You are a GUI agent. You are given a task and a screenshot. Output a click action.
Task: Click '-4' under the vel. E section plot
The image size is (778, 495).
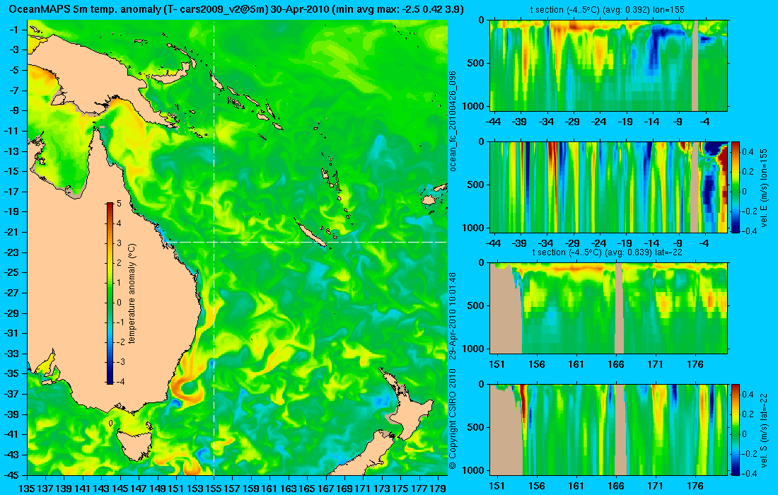(x=705, y=243)
